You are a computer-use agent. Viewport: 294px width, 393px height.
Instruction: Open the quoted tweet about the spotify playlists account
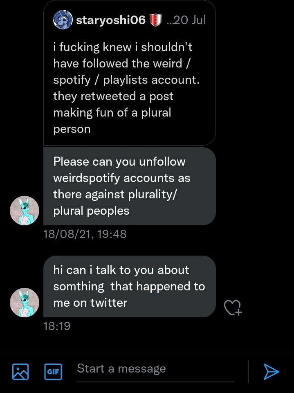pyautogui.click(x=129, y=88)
